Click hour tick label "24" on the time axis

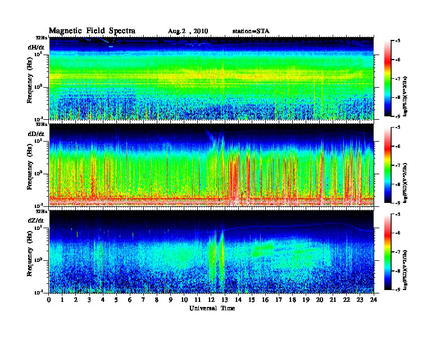point(374,300)
